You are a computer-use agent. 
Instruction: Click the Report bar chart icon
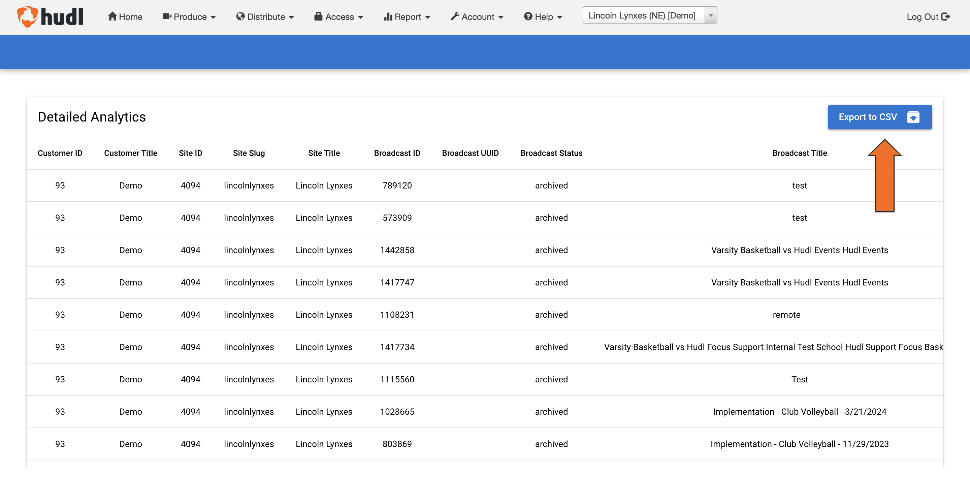(388, 16)
